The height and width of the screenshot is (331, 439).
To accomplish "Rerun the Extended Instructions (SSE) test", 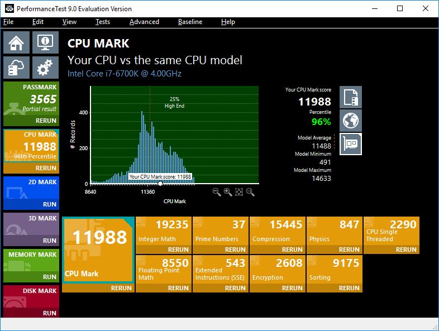I will pyautogui.click(x=221, y=288).
